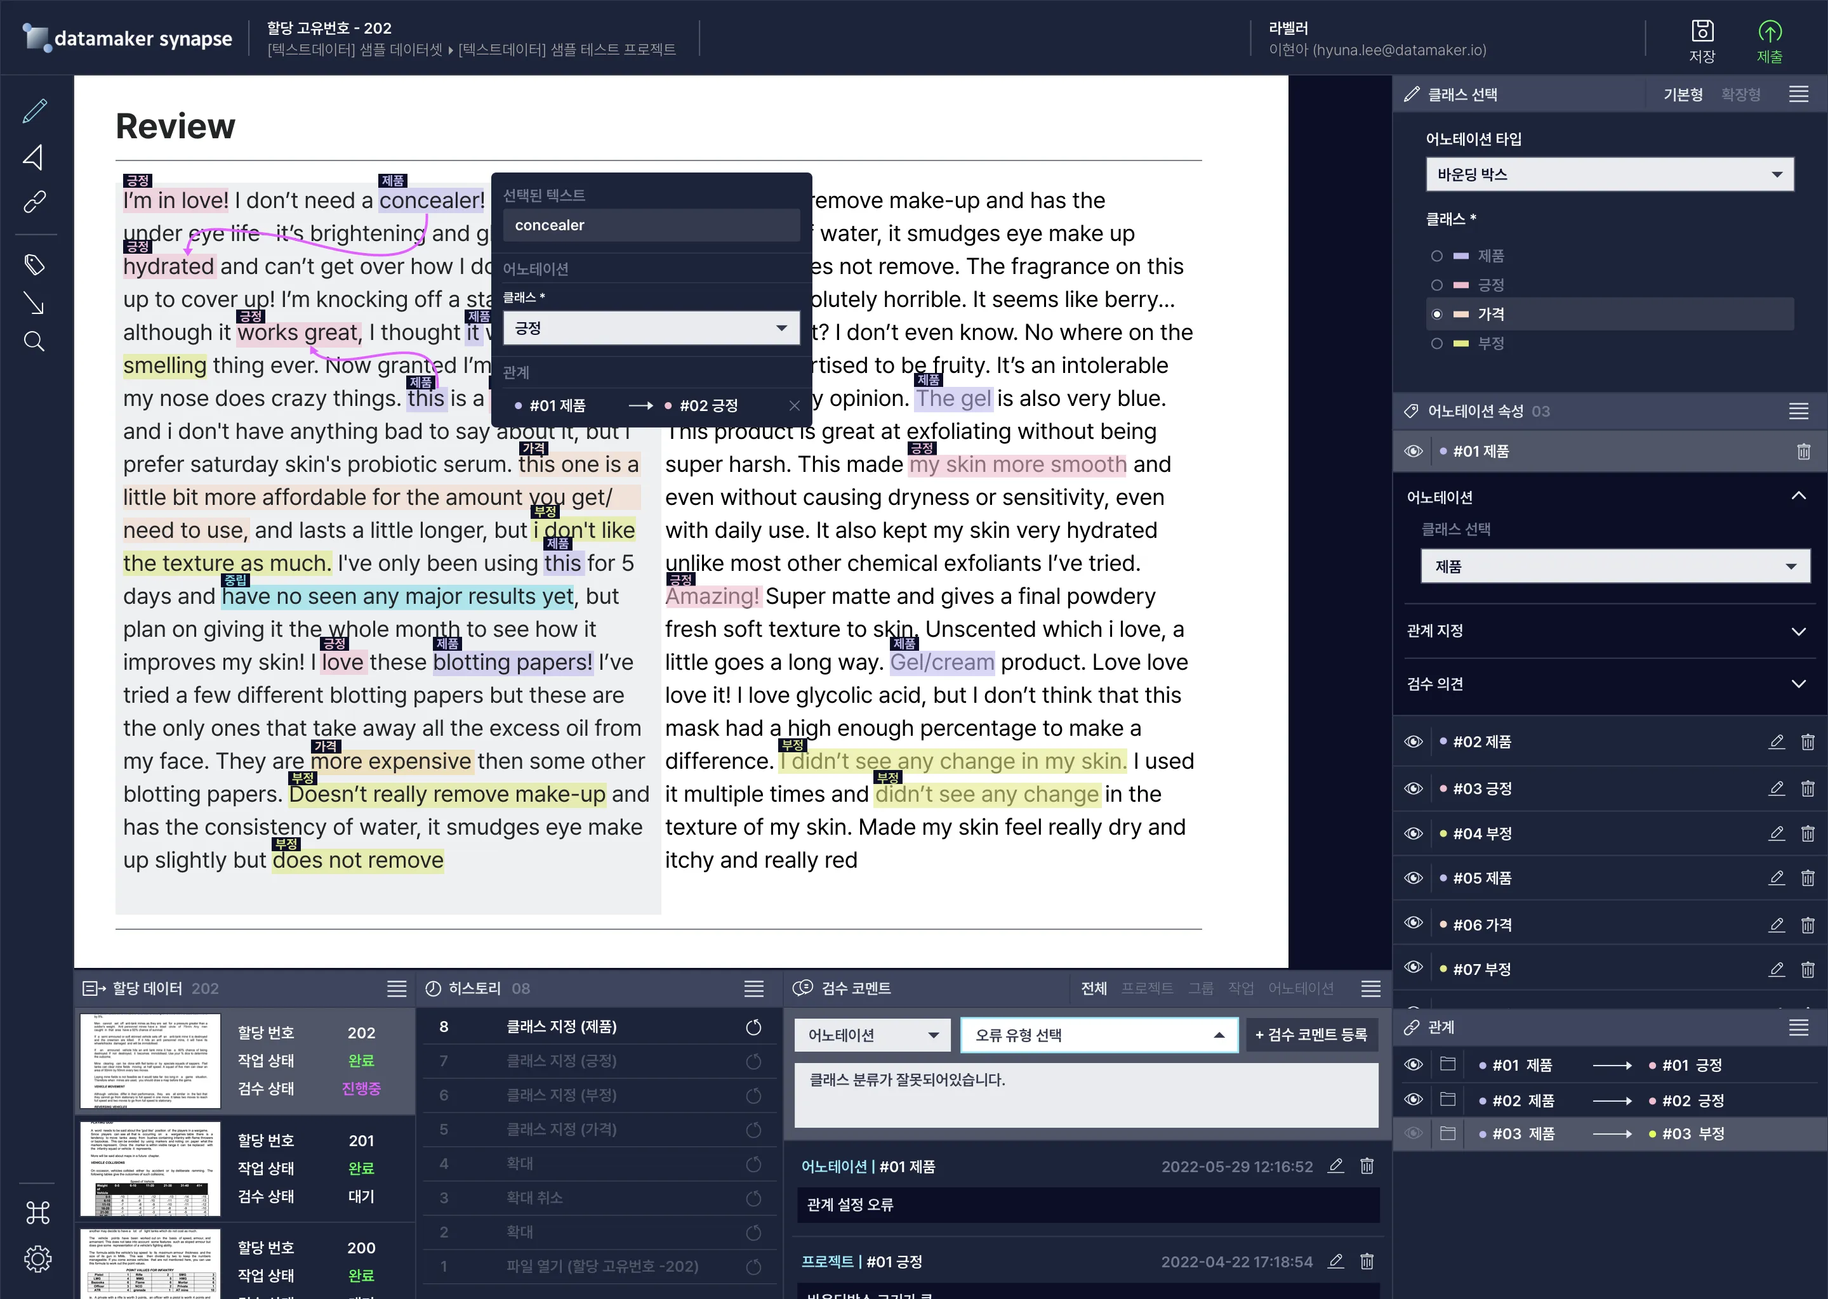Click the link/relation tool icon
This screenshot has width=1828, height=1299.
coord(34,202)
